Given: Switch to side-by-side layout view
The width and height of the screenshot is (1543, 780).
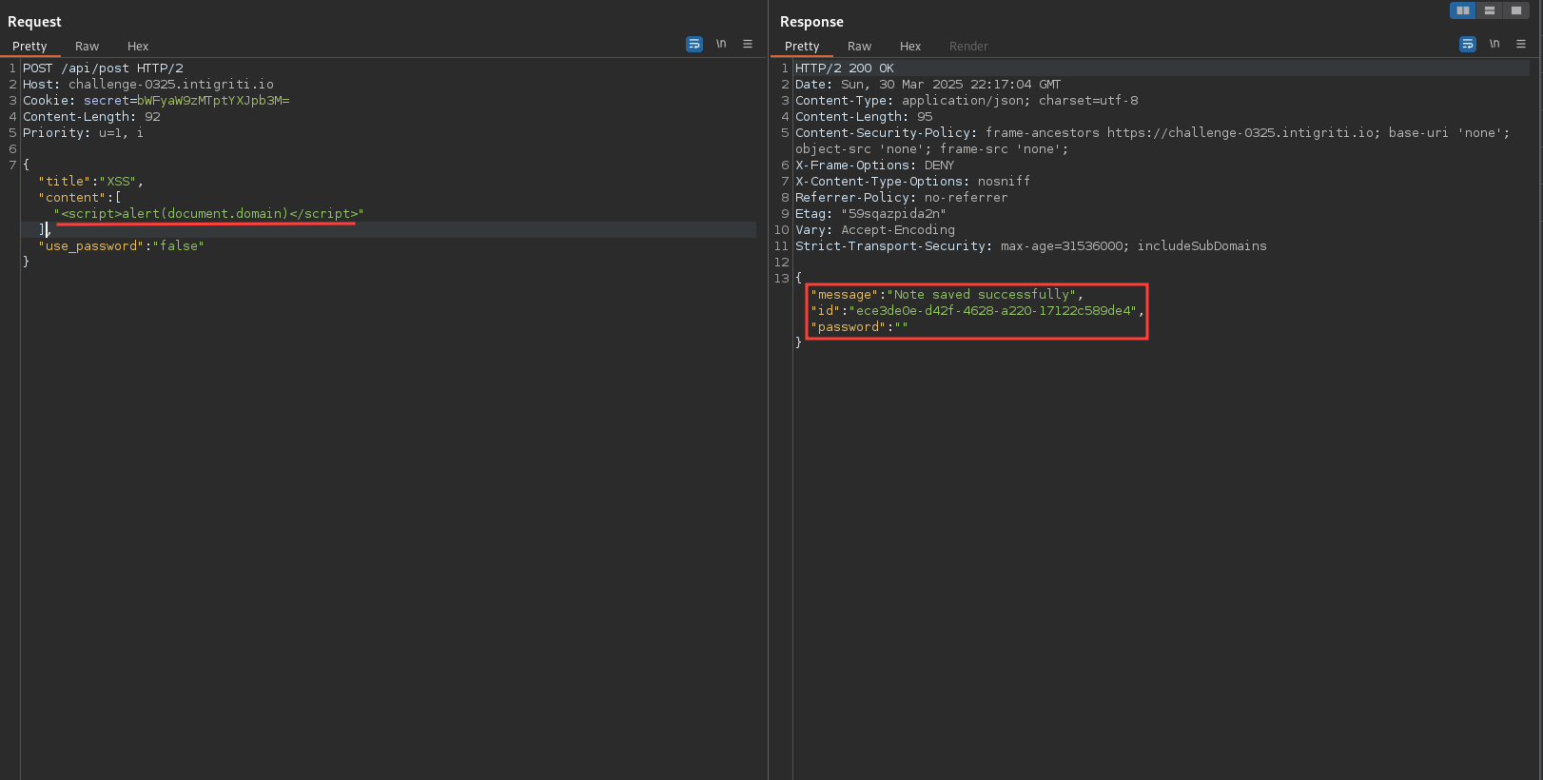Looking at the screenshot, I should pyautogui.click(x=1462, y=10).
